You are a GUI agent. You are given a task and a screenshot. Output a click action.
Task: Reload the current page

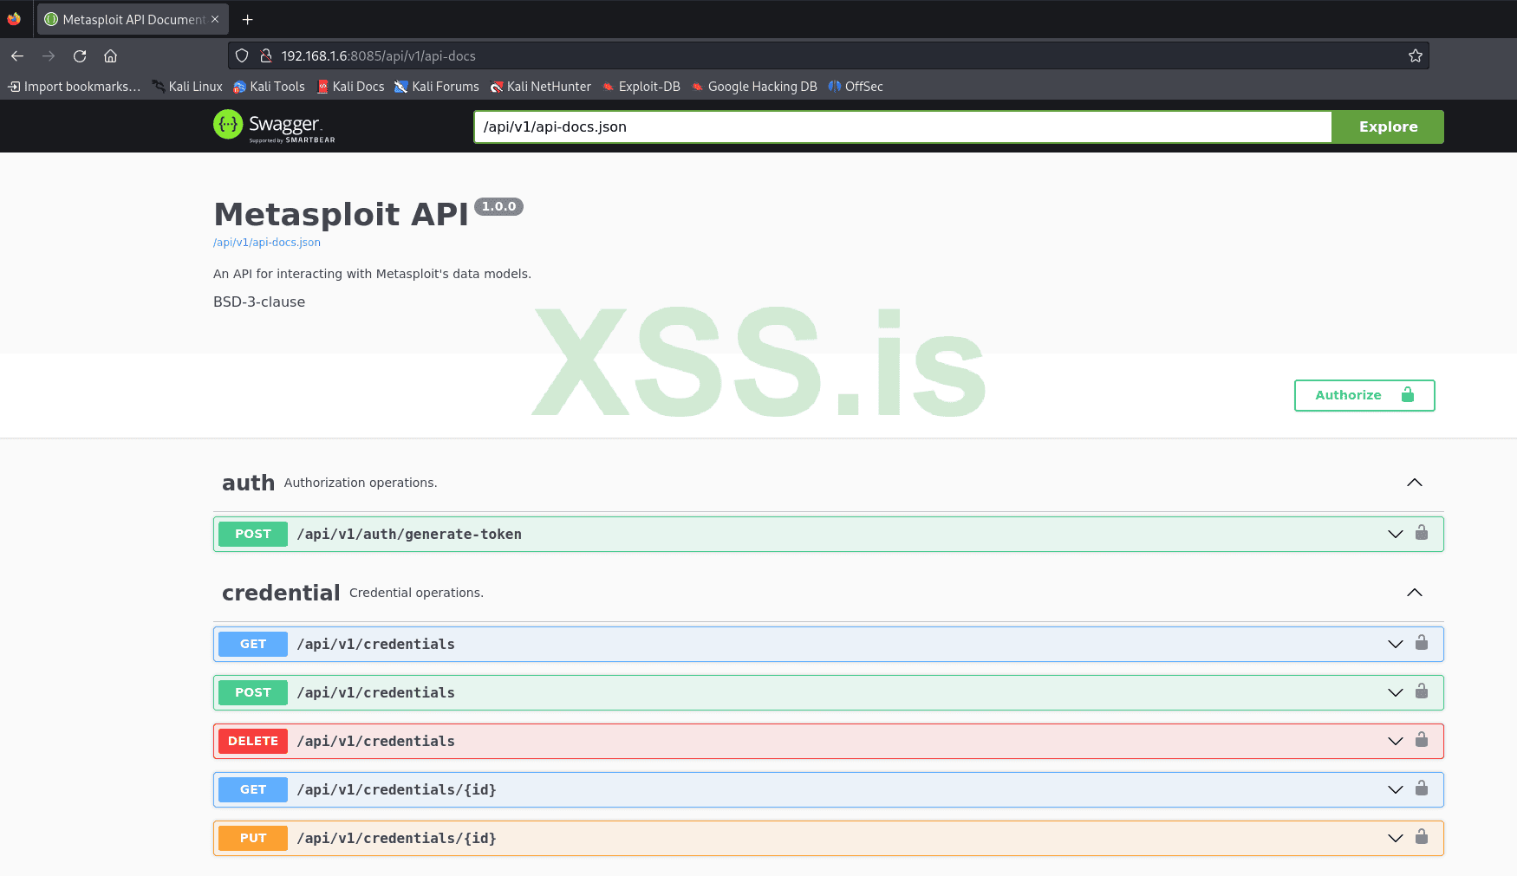(x=80, y=56)
